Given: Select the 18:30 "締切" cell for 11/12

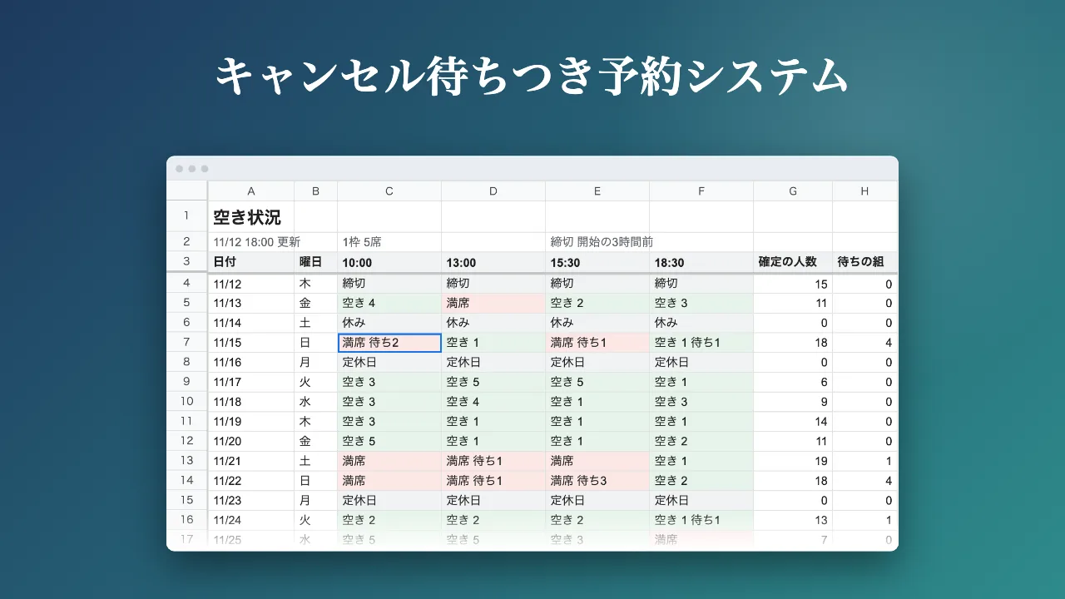Looking at the screenshot, I should point(701,284).
